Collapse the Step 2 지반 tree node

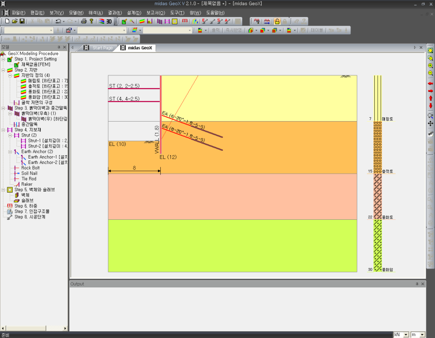click(x=3, y=70)
